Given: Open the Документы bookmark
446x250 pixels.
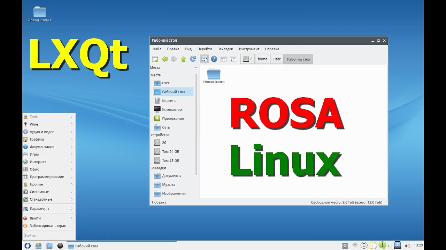Looking at the screenshot, I should (172, 176).
